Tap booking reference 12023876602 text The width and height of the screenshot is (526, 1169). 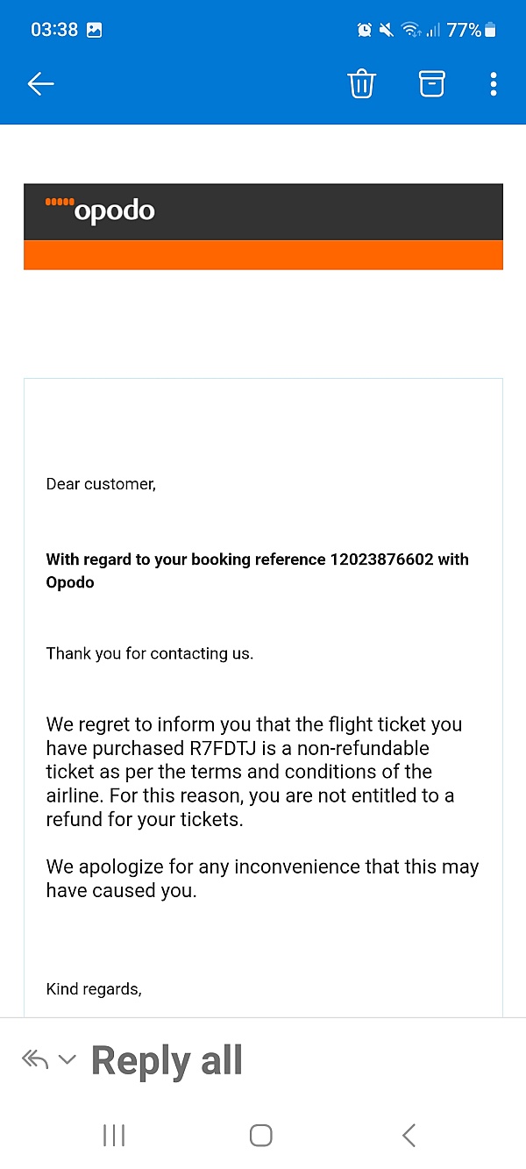(381, 560)
